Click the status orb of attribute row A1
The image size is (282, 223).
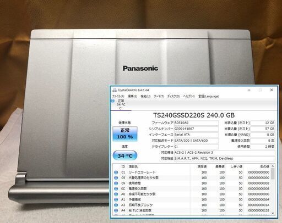[116, 199]
